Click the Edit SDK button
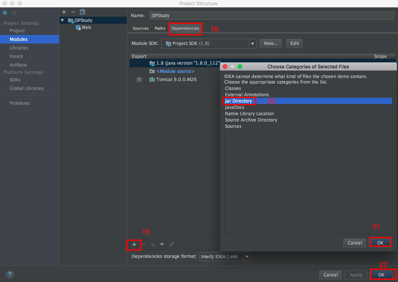The width and height of the screenshot is (398, 282). [295, 43]
